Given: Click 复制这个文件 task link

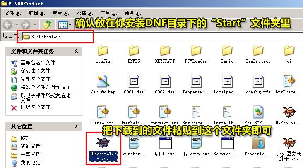Looking at the screenshot, I should (x=35, y=79).
